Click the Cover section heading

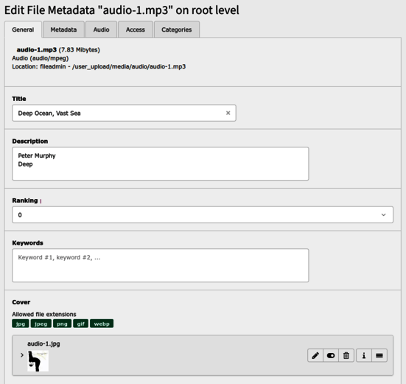(21, 302)
